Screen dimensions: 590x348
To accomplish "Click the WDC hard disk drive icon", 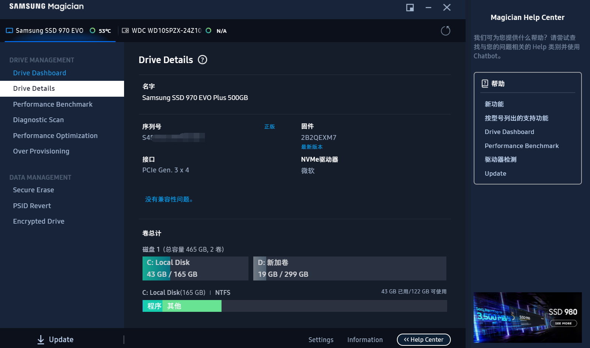I will [x=126, y=31].
